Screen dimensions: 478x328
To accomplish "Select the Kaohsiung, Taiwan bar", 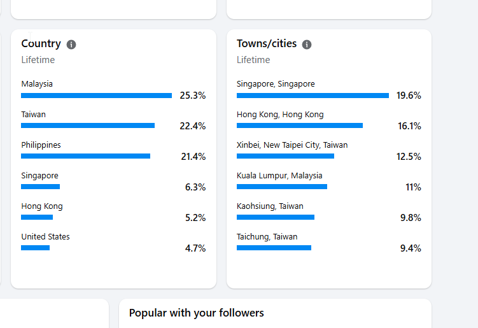I will pos(276,217).
